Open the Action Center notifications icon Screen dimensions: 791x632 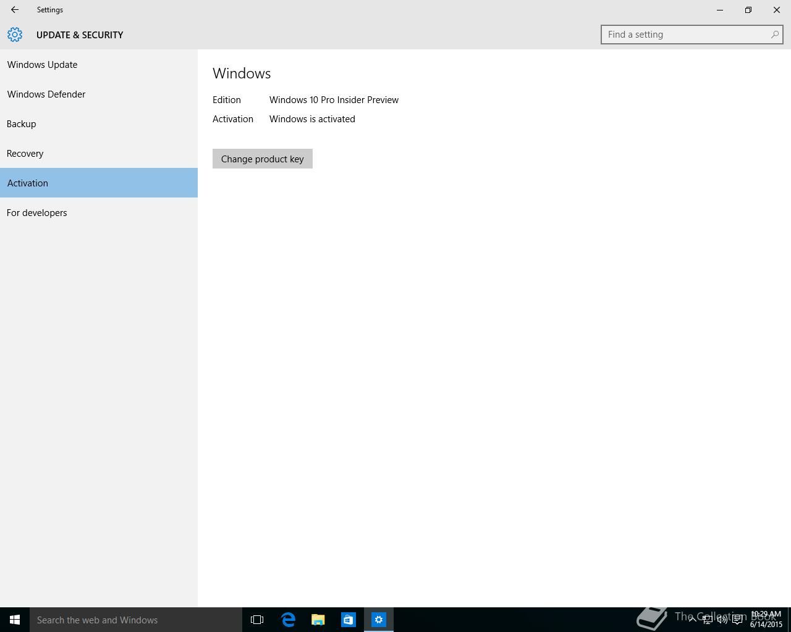(x=737, y=620)
